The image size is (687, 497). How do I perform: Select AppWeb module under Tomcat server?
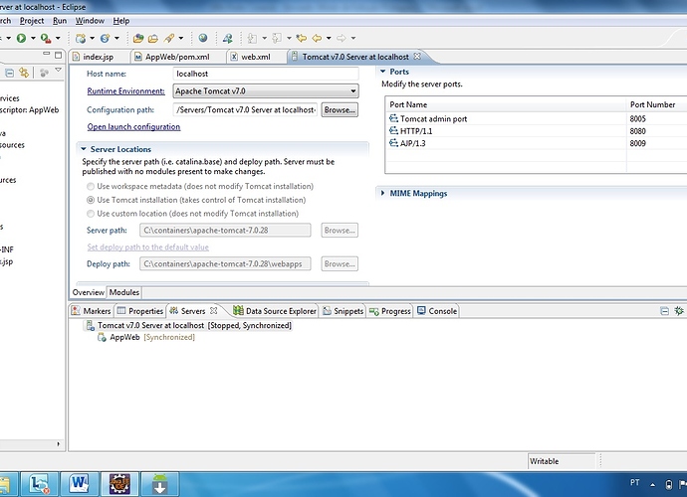[146, 337]
